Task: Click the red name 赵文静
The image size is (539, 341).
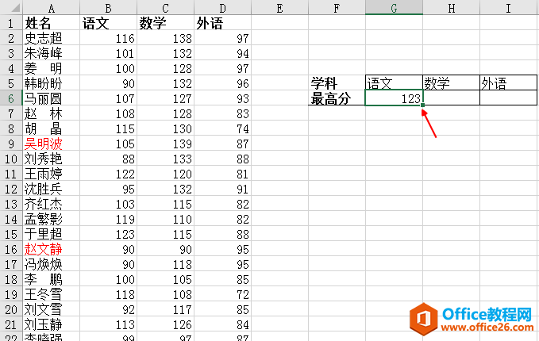Action: pyautogui.click(x=43, y=249)
